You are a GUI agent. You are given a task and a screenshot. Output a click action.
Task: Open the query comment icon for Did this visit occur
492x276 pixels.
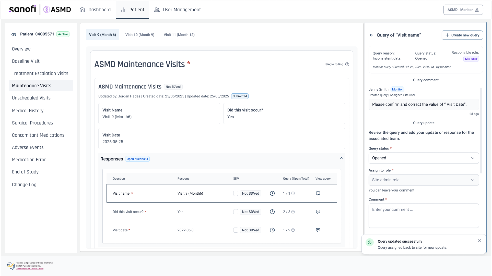318,212
